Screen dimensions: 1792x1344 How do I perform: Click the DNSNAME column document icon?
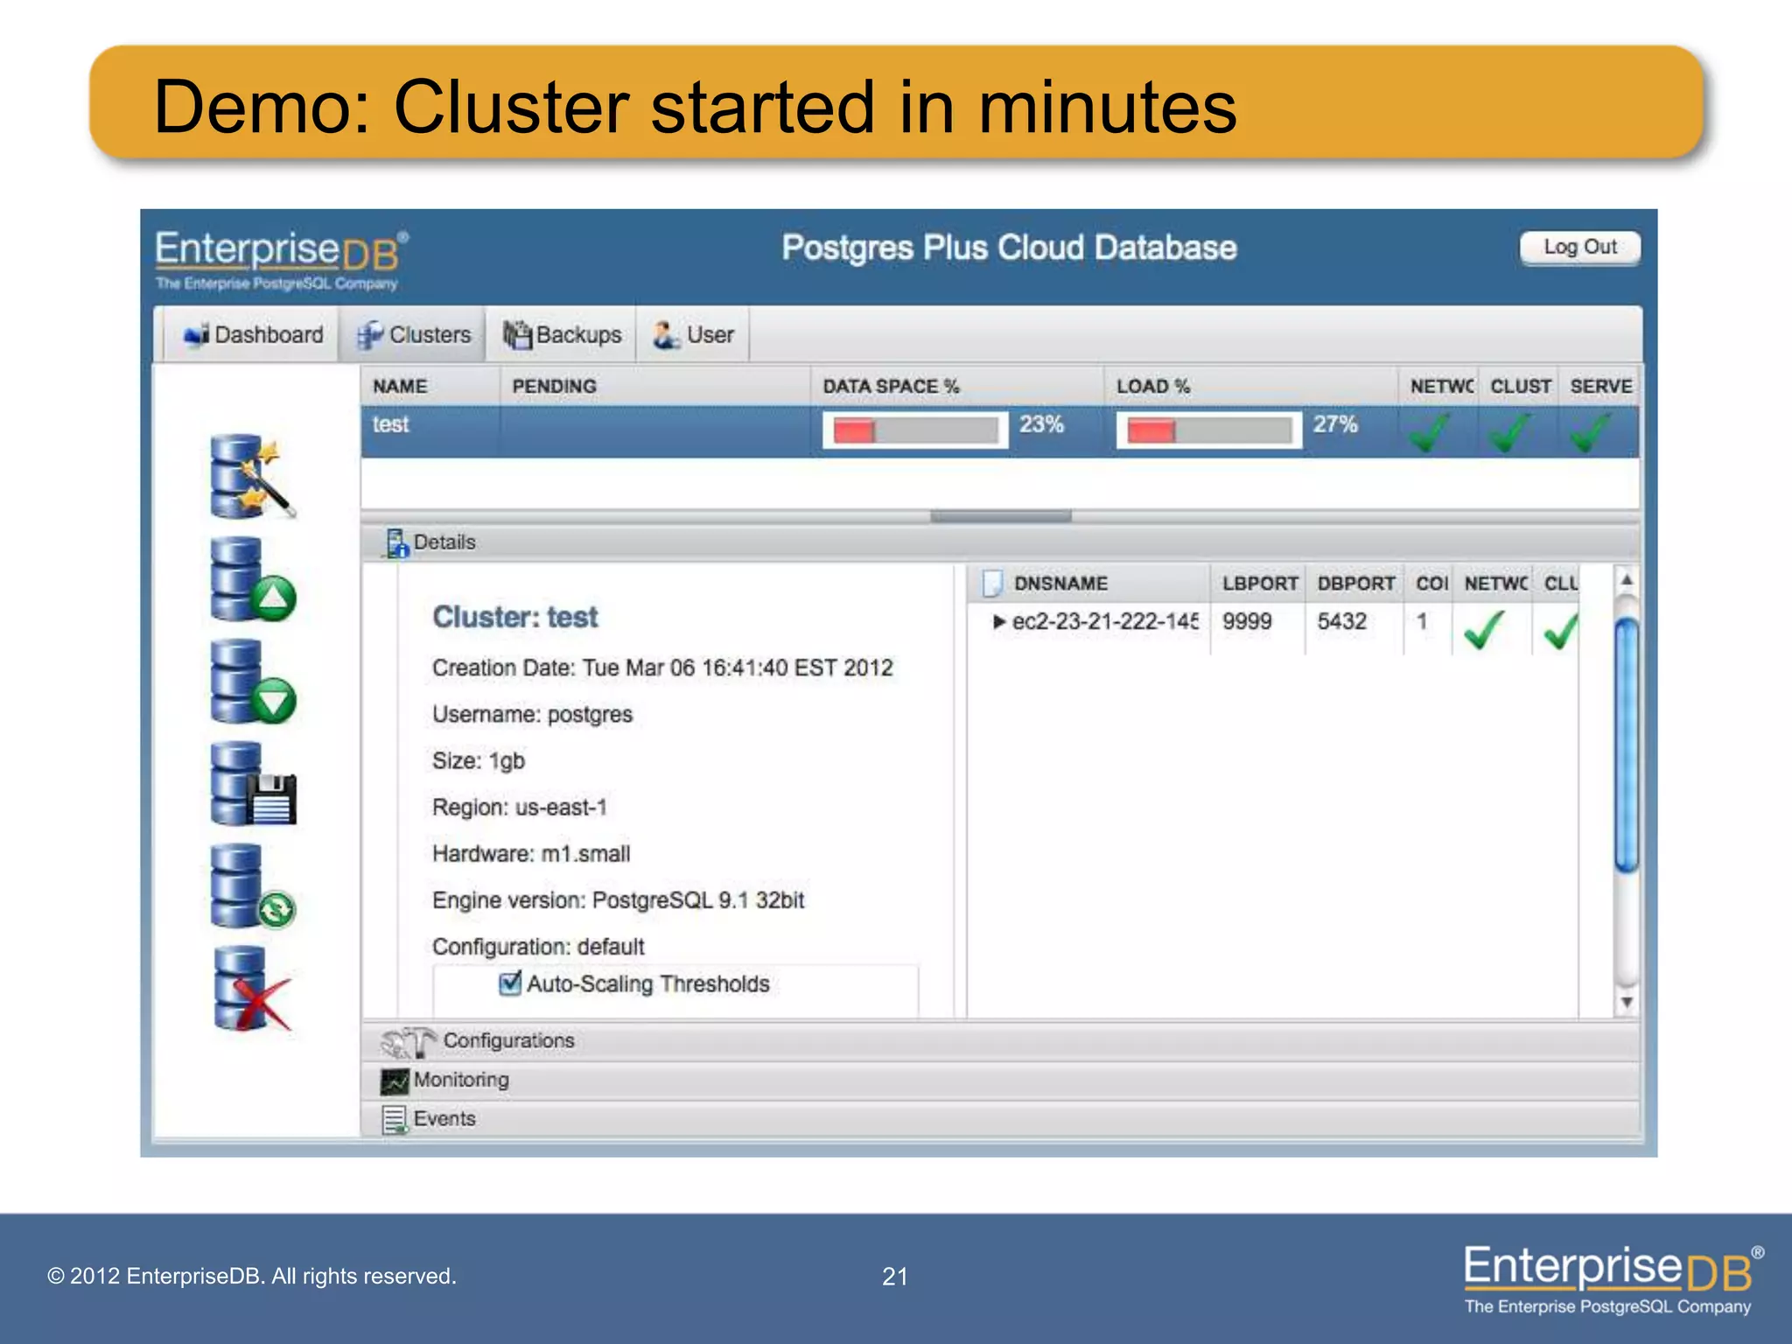point(992,584)
